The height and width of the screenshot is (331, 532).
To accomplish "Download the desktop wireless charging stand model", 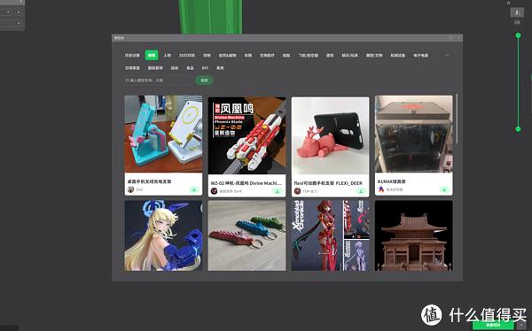I will click(x=194, y=189).
